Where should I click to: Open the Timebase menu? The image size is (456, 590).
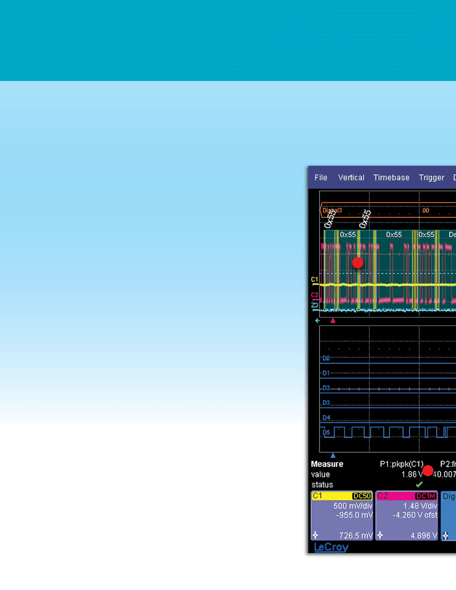(x=391, y=178)
